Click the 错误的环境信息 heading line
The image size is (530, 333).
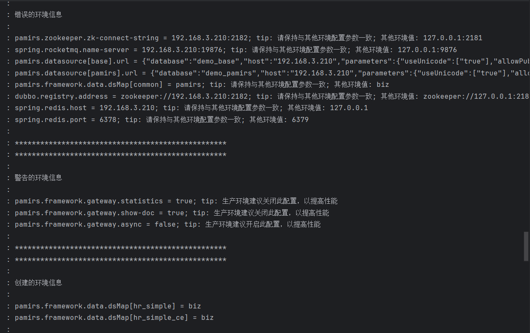pos(38,14)
